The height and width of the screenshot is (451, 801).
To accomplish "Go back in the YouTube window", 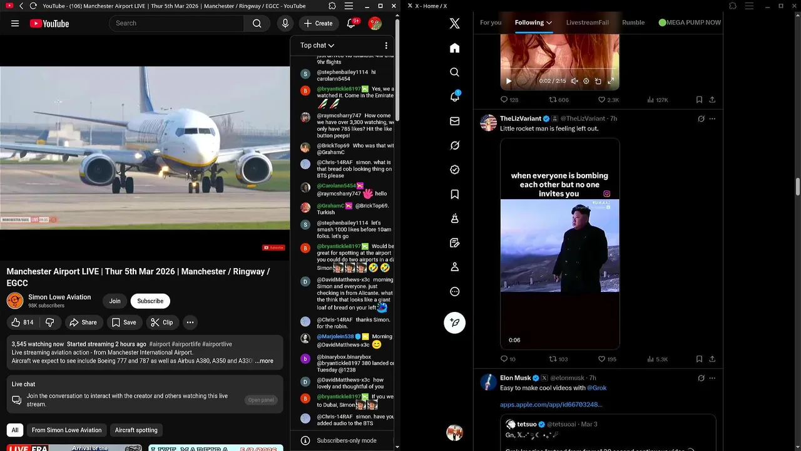I will (21, 6).
